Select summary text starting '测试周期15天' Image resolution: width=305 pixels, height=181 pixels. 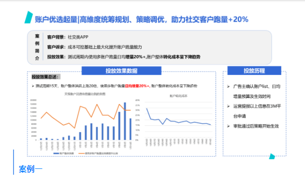[116, 86]
